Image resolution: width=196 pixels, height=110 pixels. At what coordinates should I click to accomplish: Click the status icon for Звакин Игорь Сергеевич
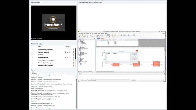(73, 50)
